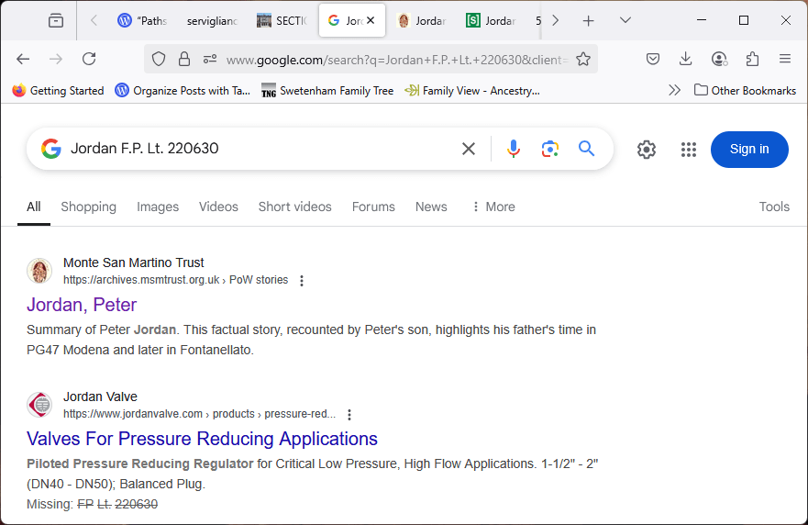
Task: Open Firefox downloads panel
Action: [685, 59]
